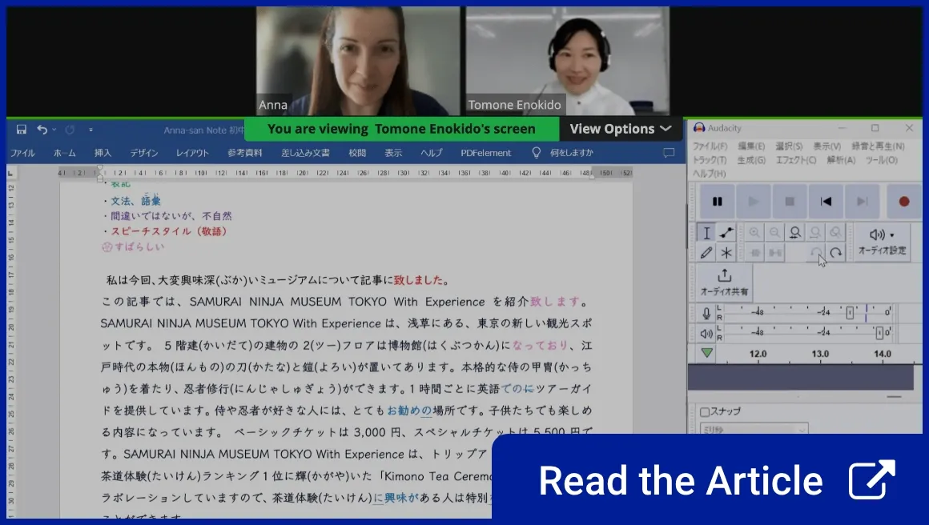Open Audacity ツール(O) menu
Viewport: 929px width, 525px height.
(882, 160)
